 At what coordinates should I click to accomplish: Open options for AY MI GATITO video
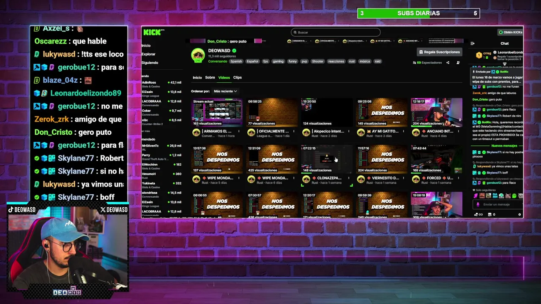pos(404,131)
